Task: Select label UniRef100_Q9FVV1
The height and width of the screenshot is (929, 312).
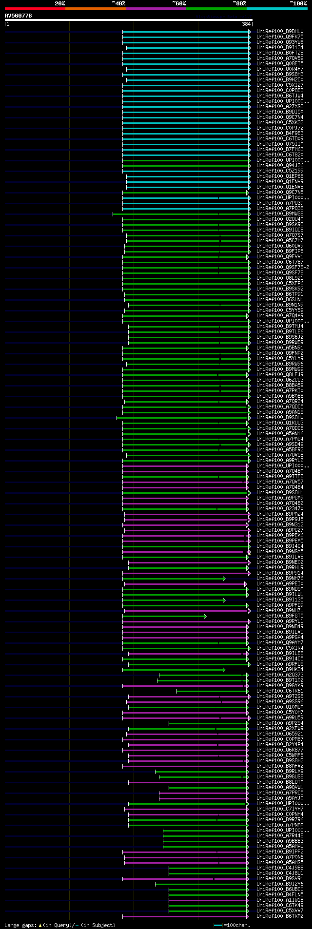Action: (x=280, y=257)
